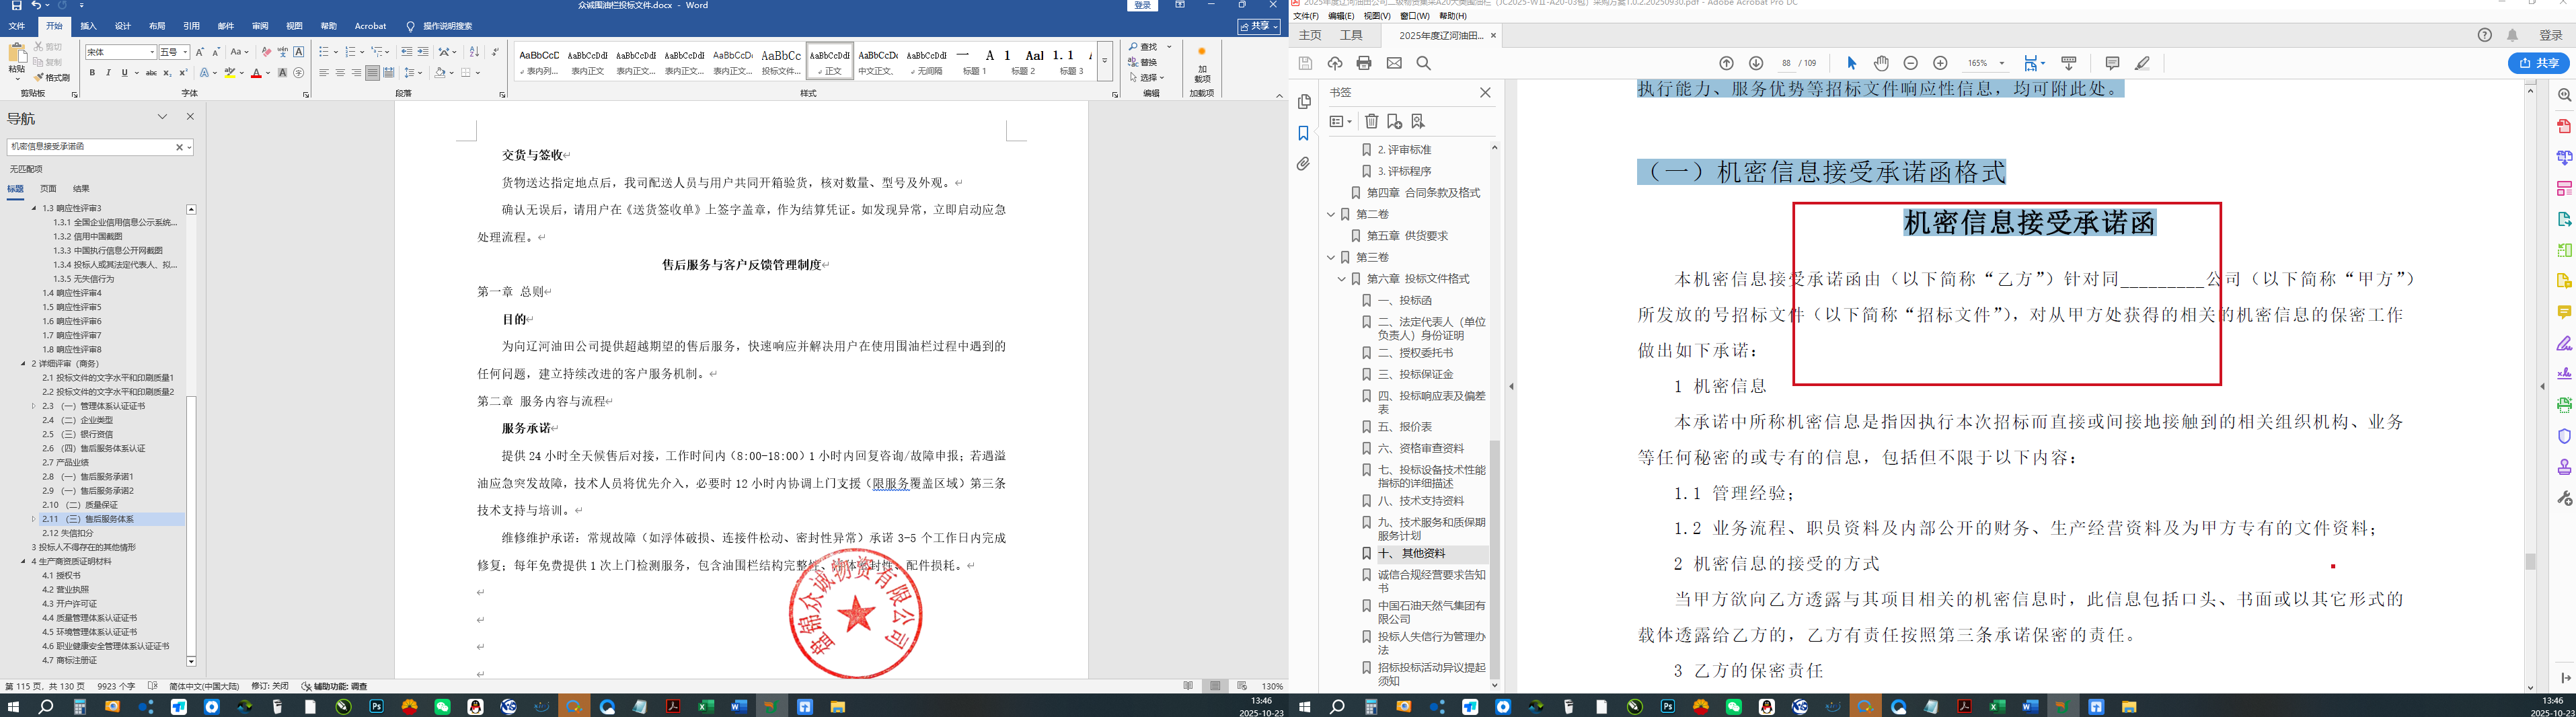Add a sticky note comment in Acrobat
This screenshot has width=2576, height=717.
tap(2112, 63)
